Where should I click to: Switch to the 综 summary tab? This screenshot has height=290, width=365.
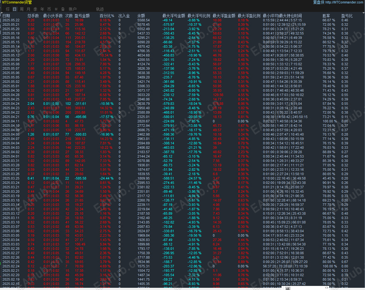8,9
